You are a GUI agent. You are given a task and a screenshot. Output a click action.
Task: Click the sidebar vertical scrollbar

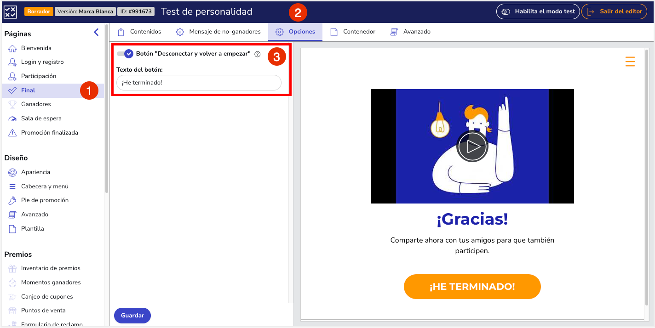pyautogui.click(x=107, y=108)
